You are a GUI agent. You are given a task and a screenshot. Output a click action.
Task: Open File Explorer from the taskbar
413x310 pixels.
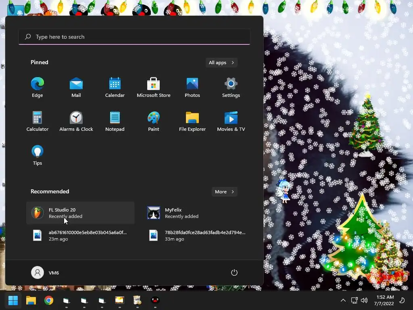pyautogui.click(x=31, y=300)
